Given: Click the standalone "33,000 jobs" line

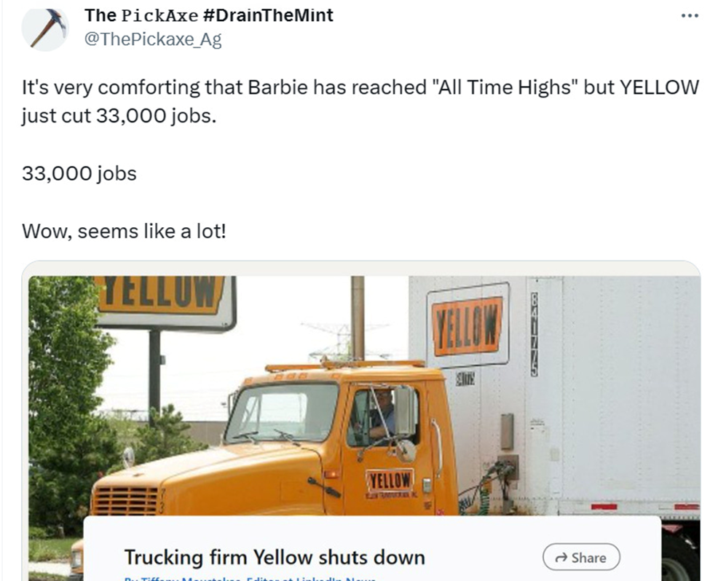Looking at the screenshot, I should pos(79,174).
